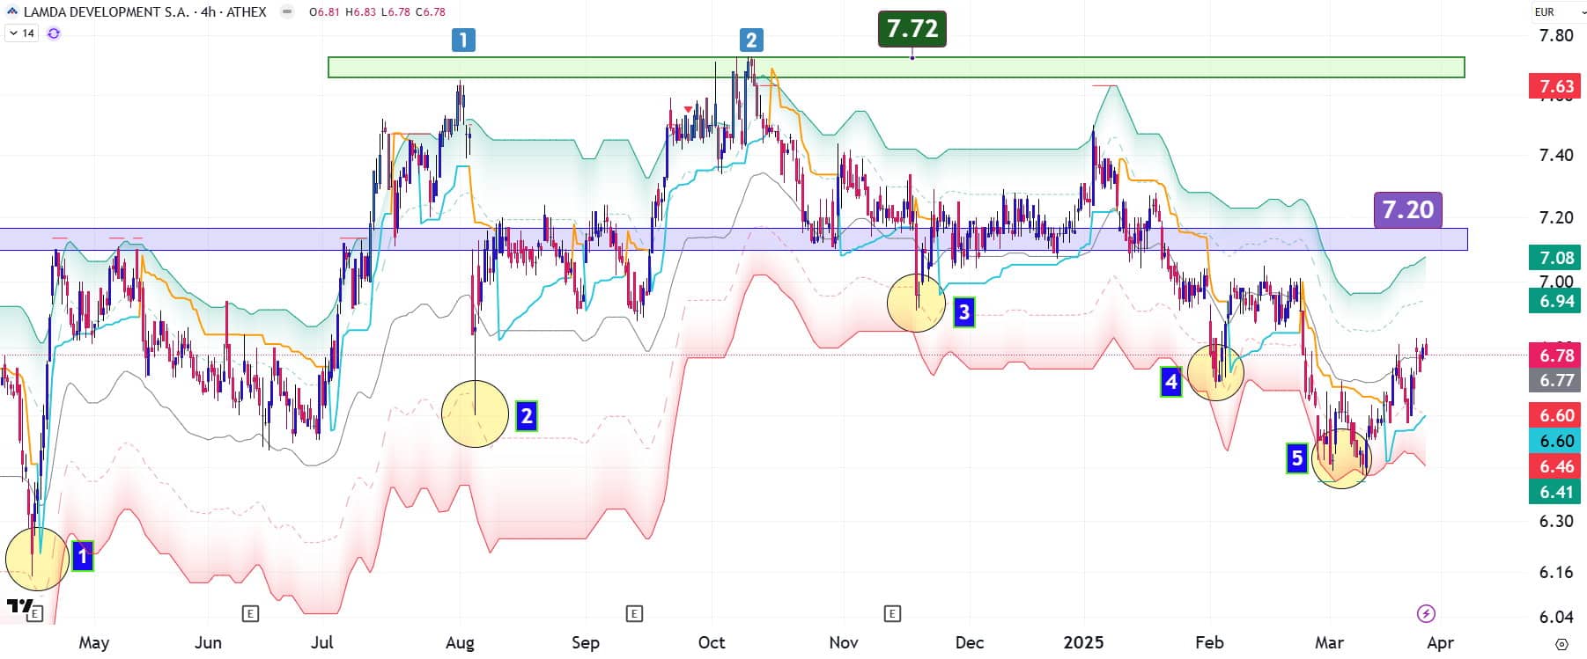Select the 6.94 green price label
The image size is (1587, 659).
1556,301
